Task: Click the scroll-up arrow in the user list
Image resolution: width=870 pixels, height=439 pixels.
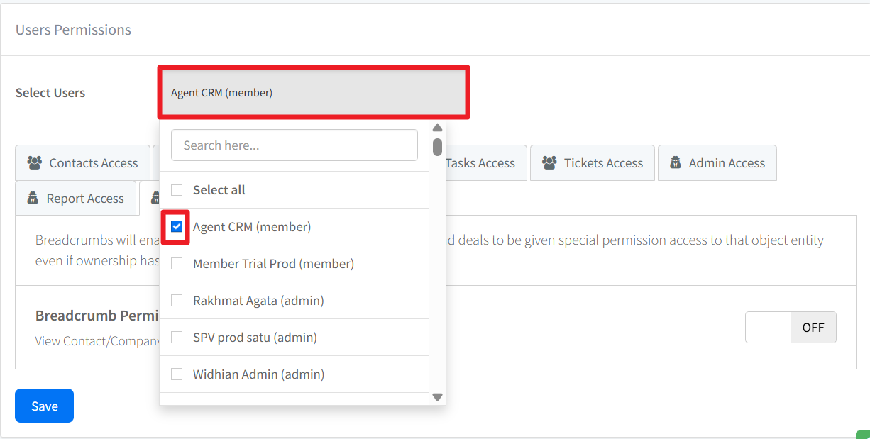Action: pyautogui.click(x=437, y=128)
